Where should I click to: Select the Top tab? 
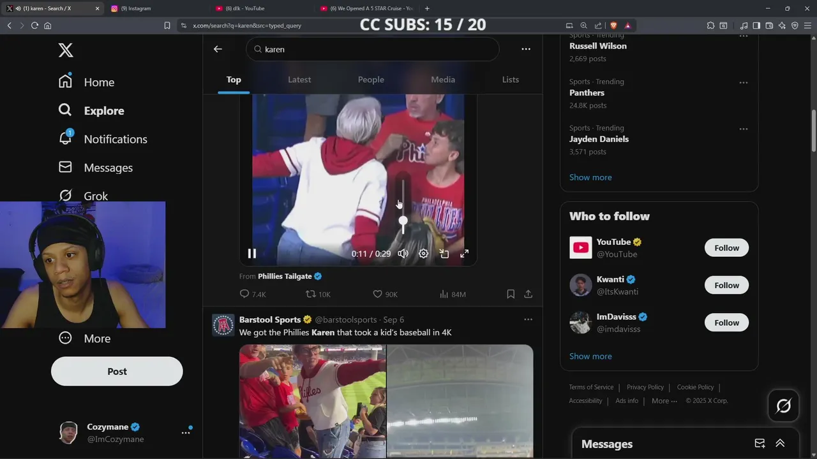pyautogui.click(x=234, y=80)
